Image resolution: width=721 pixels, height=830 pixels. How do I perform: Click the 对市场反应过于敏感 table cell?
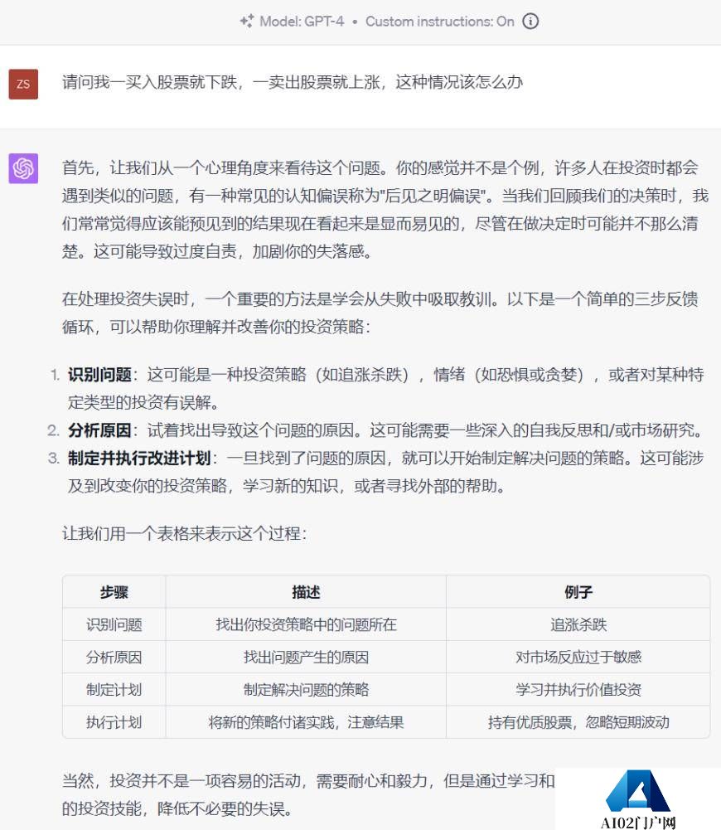578,657
